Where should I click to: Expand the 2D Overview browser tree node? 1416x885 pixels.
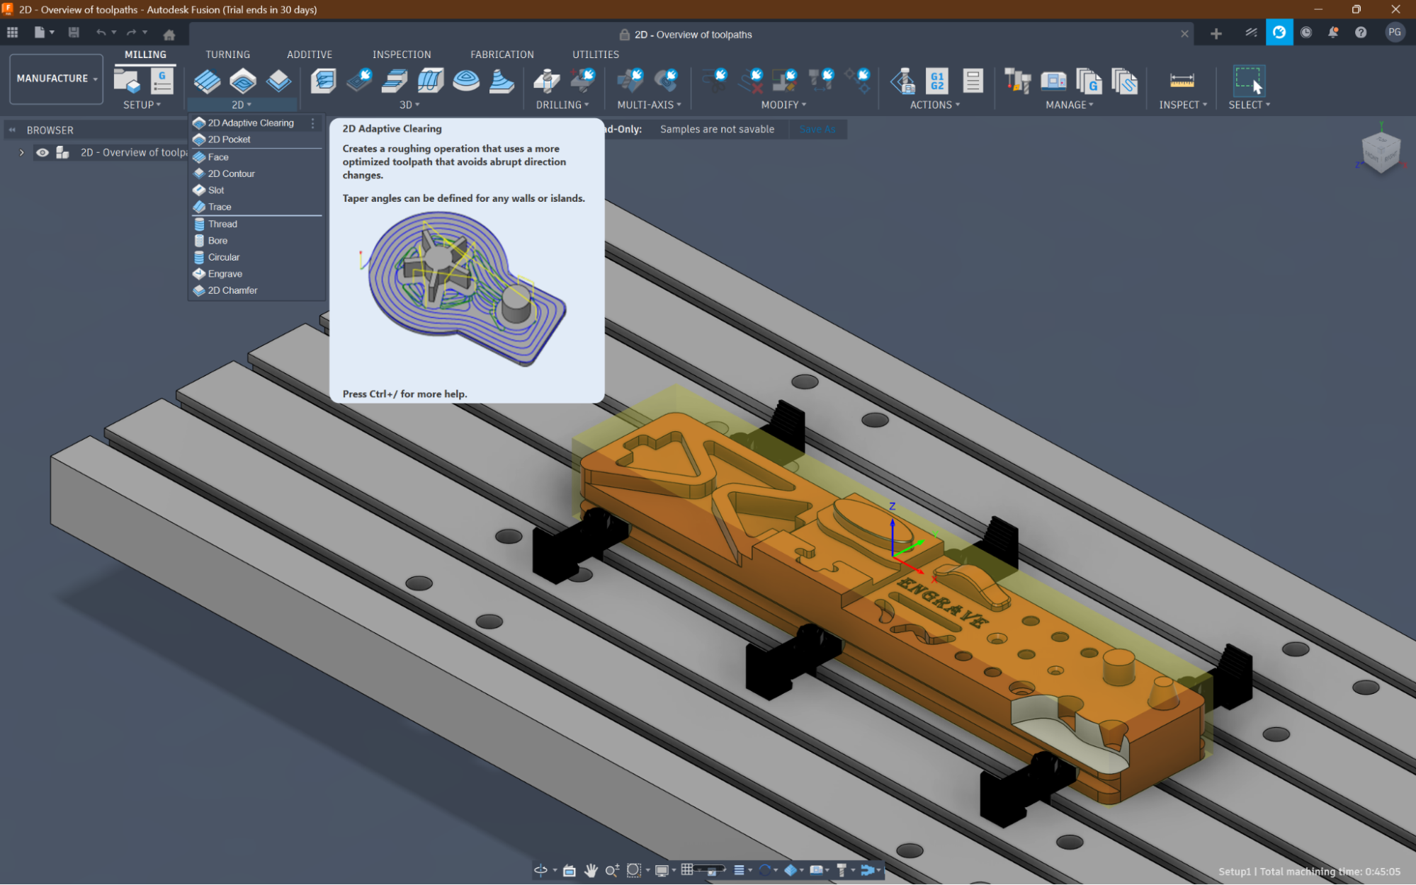pyautogui.click(x=21, y=152)
